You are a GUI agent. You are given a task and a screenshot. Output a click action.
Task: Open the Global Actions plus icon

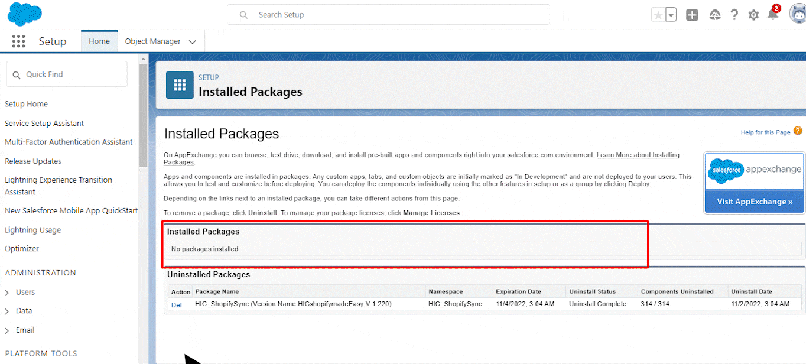point(692,15)
